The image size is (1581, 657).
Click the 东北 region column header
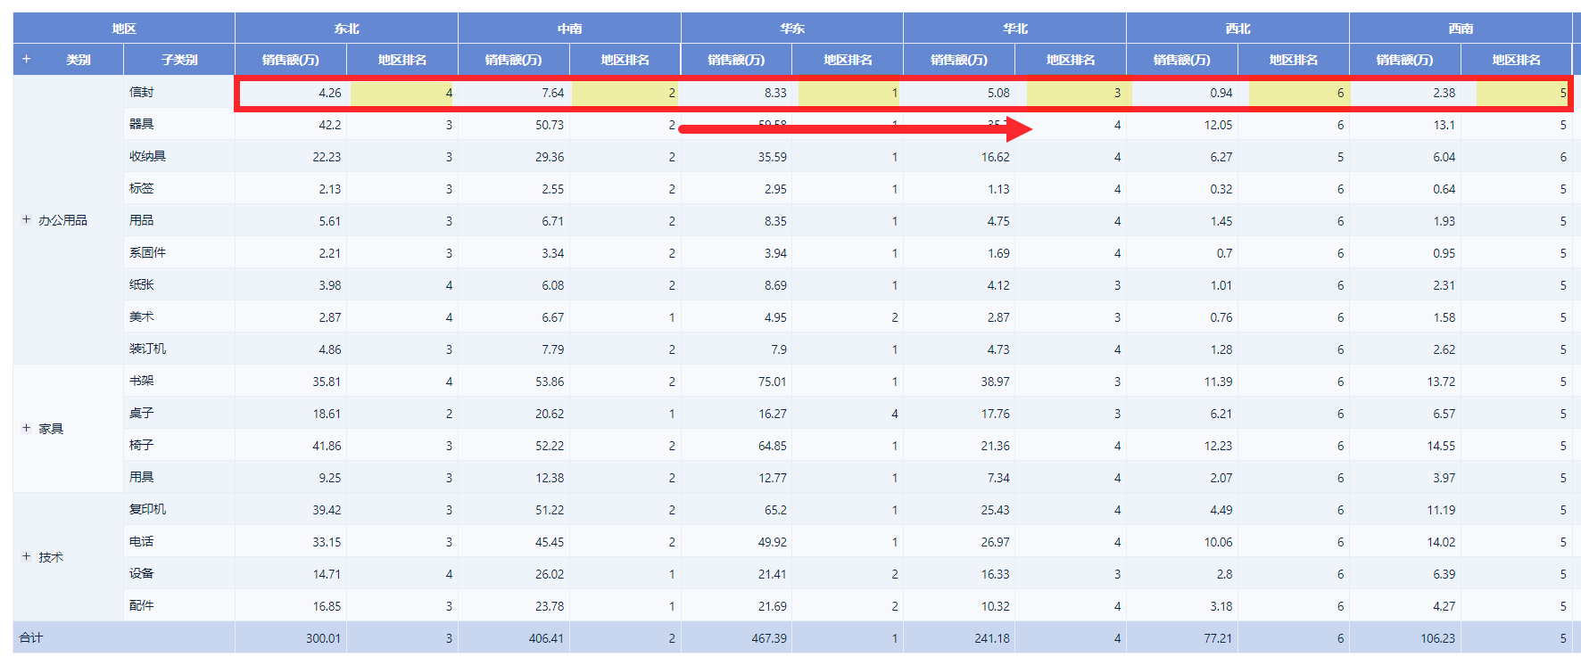pos(346,29)
